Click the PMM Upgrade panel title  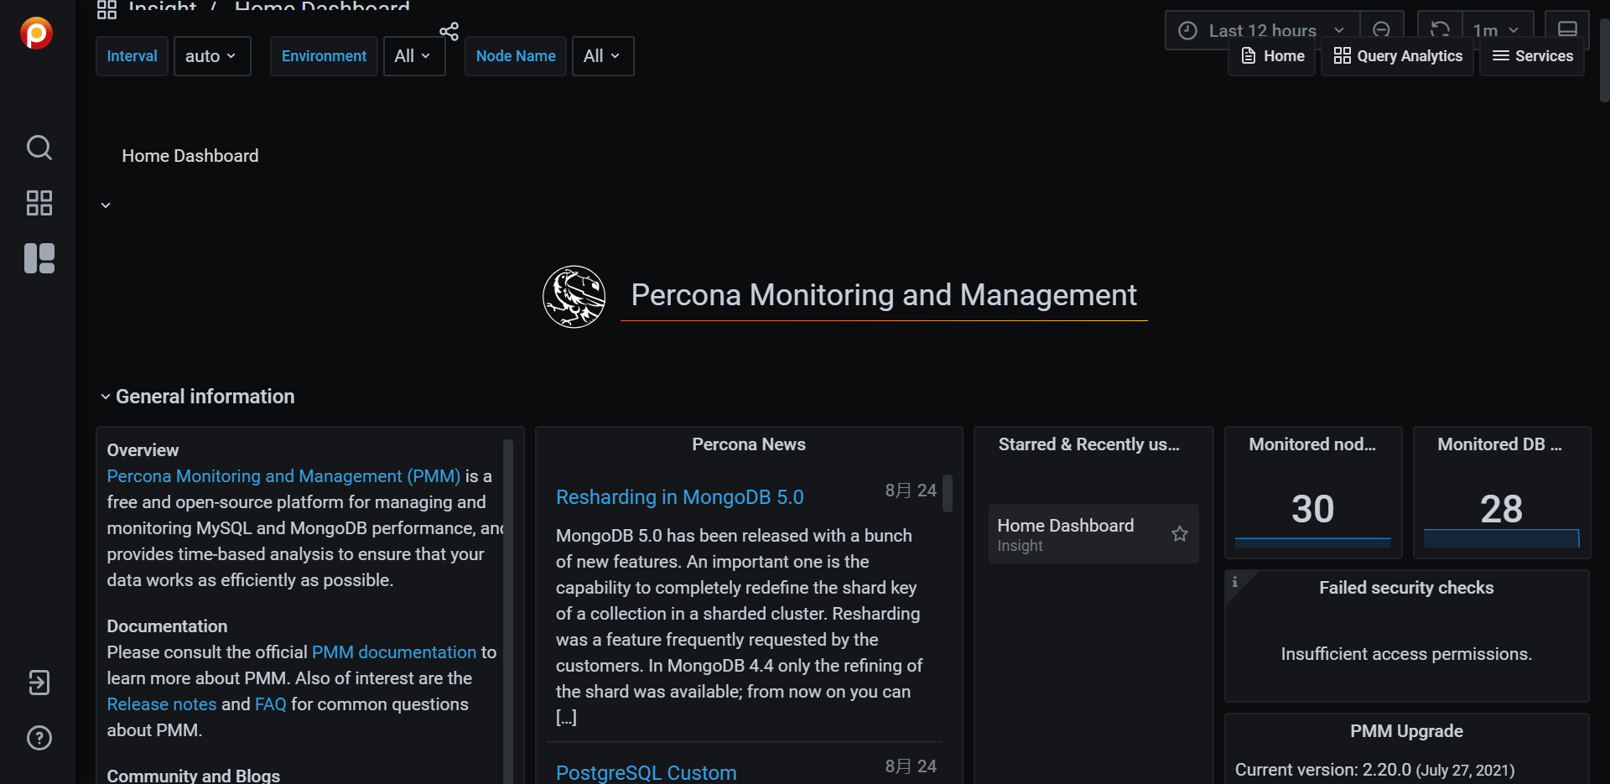point(1407,731)
